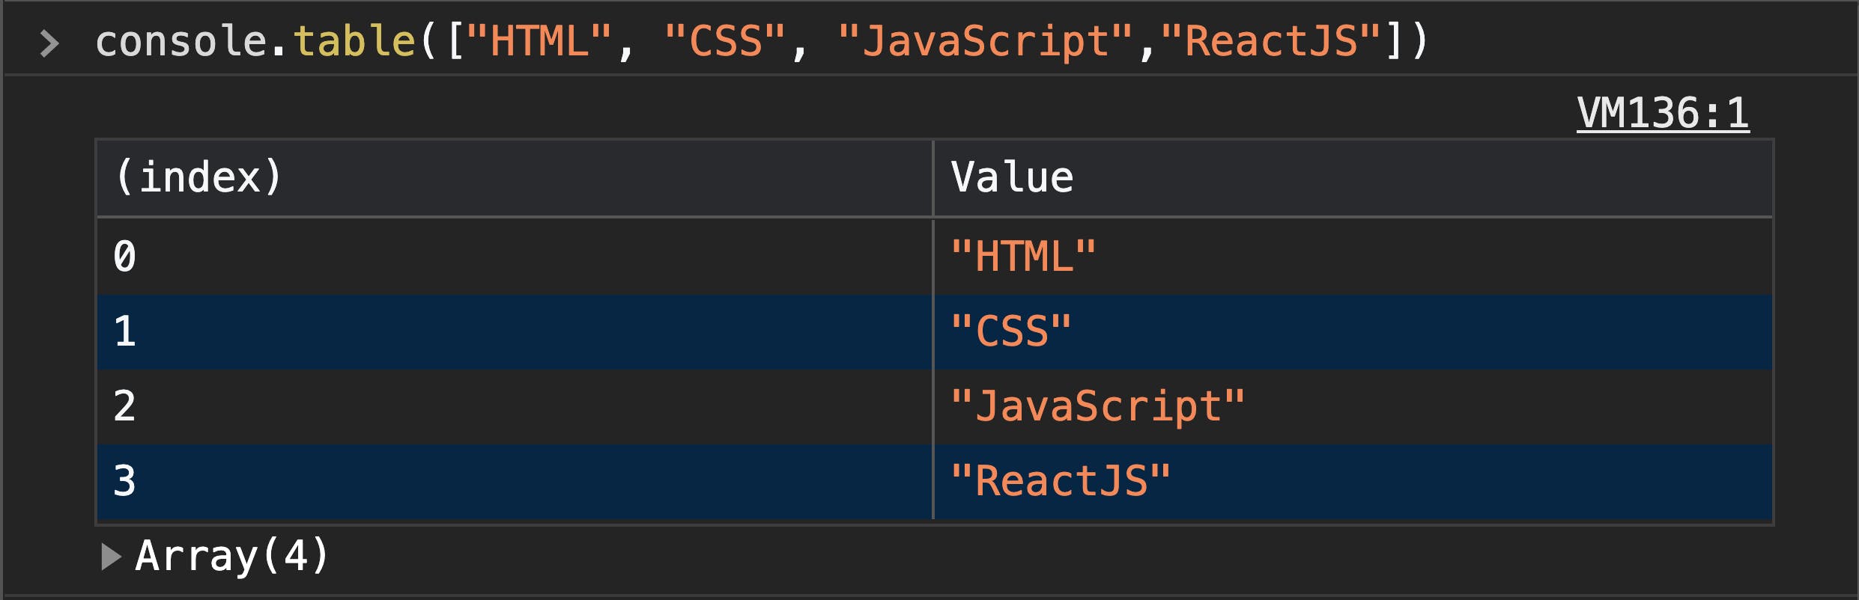Viewport: 1859px width, 600px height.
Task: Select the "JavaScript" value cell
Action: point(1353,407)
